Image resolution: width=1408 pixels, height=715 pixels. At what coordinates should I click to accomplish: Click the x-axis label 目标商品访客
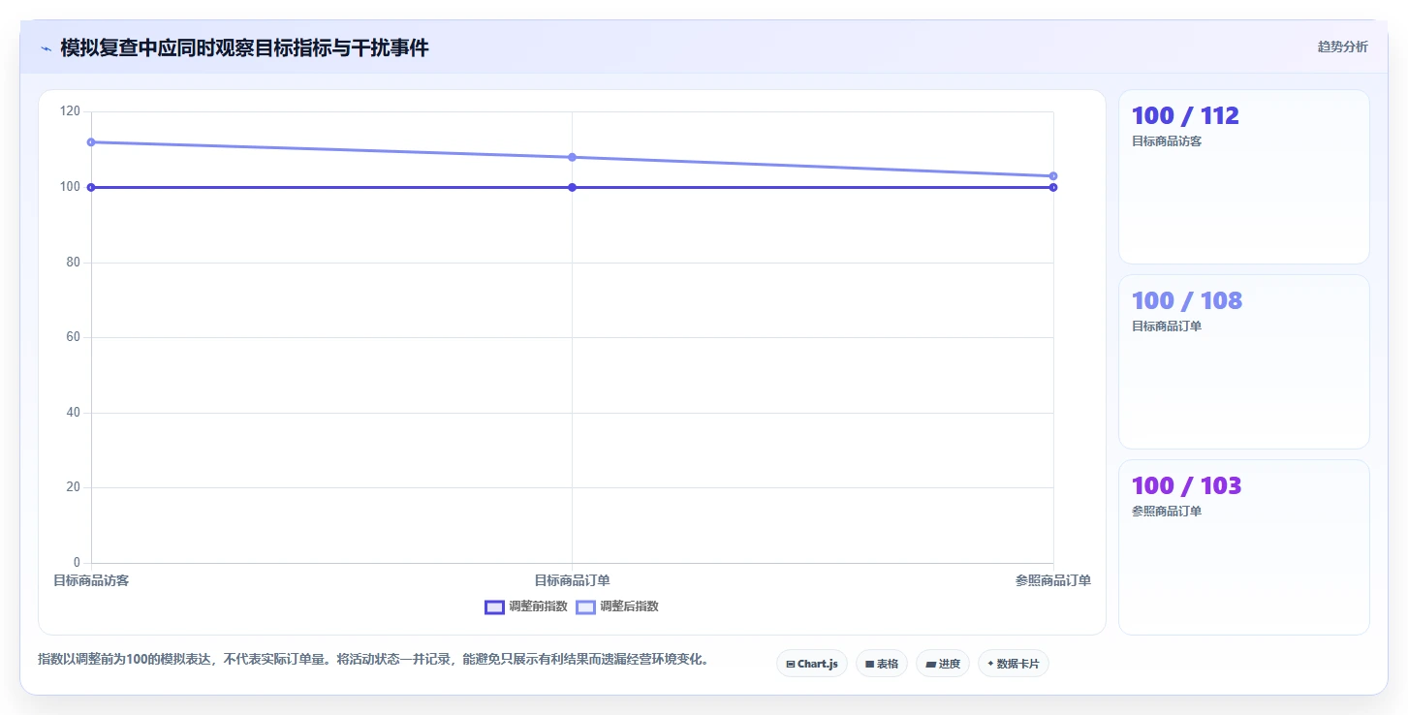(x=91, y=580)
